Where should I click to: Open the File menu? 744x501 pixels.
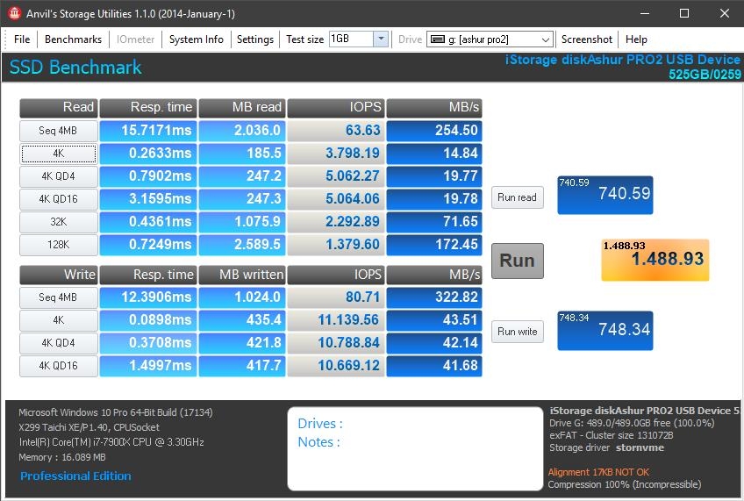pyautogui.click(x=22, y=39)
